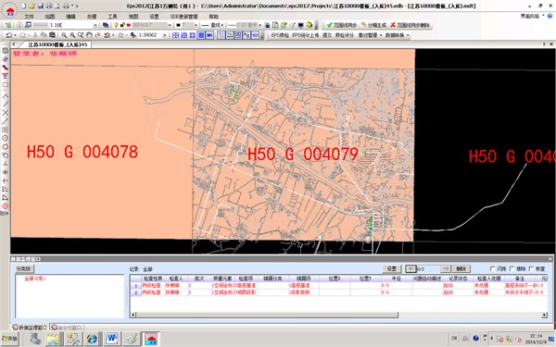Click the Open folder icon in quick access bar
This screenshot has width=556, height=347.
[x=32, y=6]
